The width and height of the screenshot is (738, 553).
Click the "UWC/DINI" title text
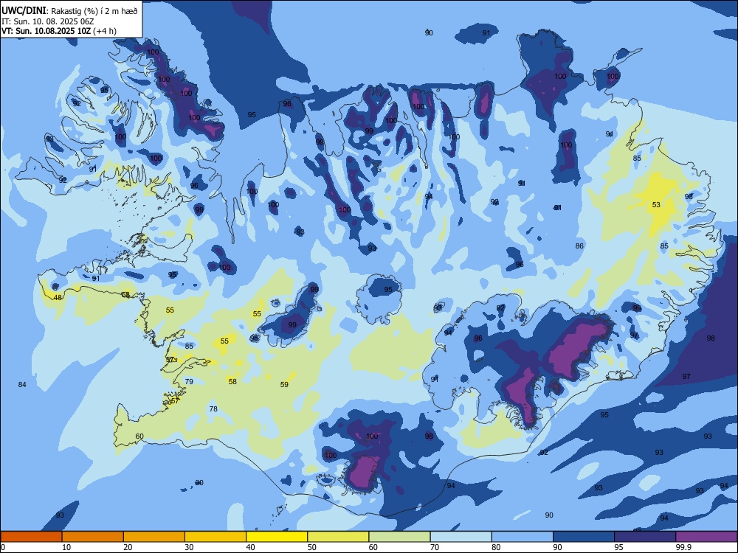24,10
